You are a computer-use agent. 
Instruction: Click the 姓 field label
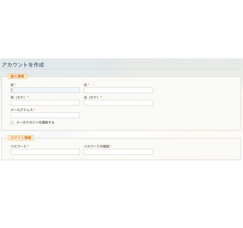point(12,85)
